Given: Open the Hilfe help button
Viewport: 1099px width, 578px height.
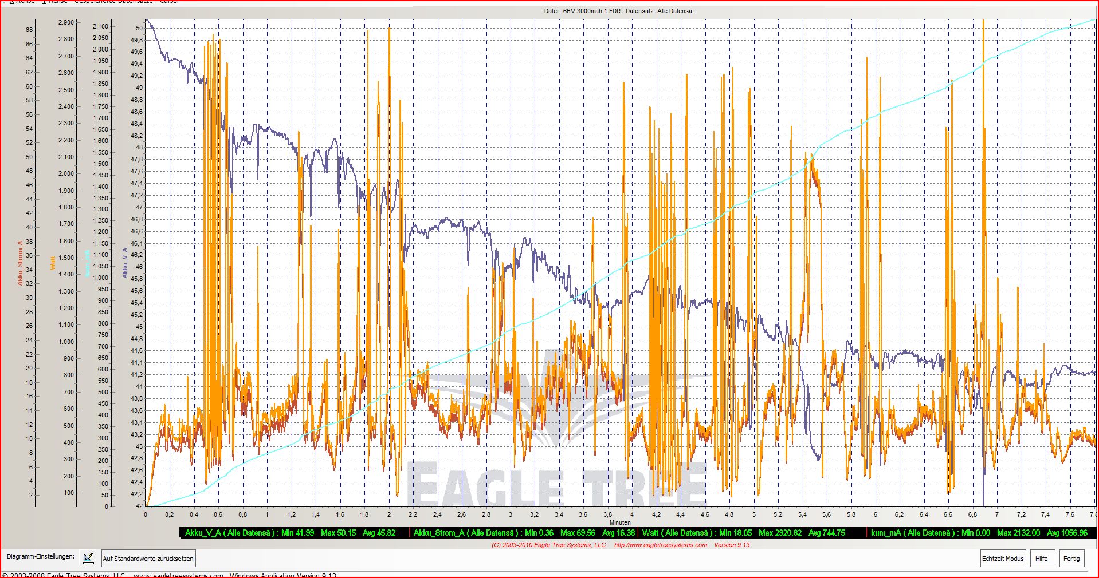Looking at the screenshot, I should point(1041,559).
